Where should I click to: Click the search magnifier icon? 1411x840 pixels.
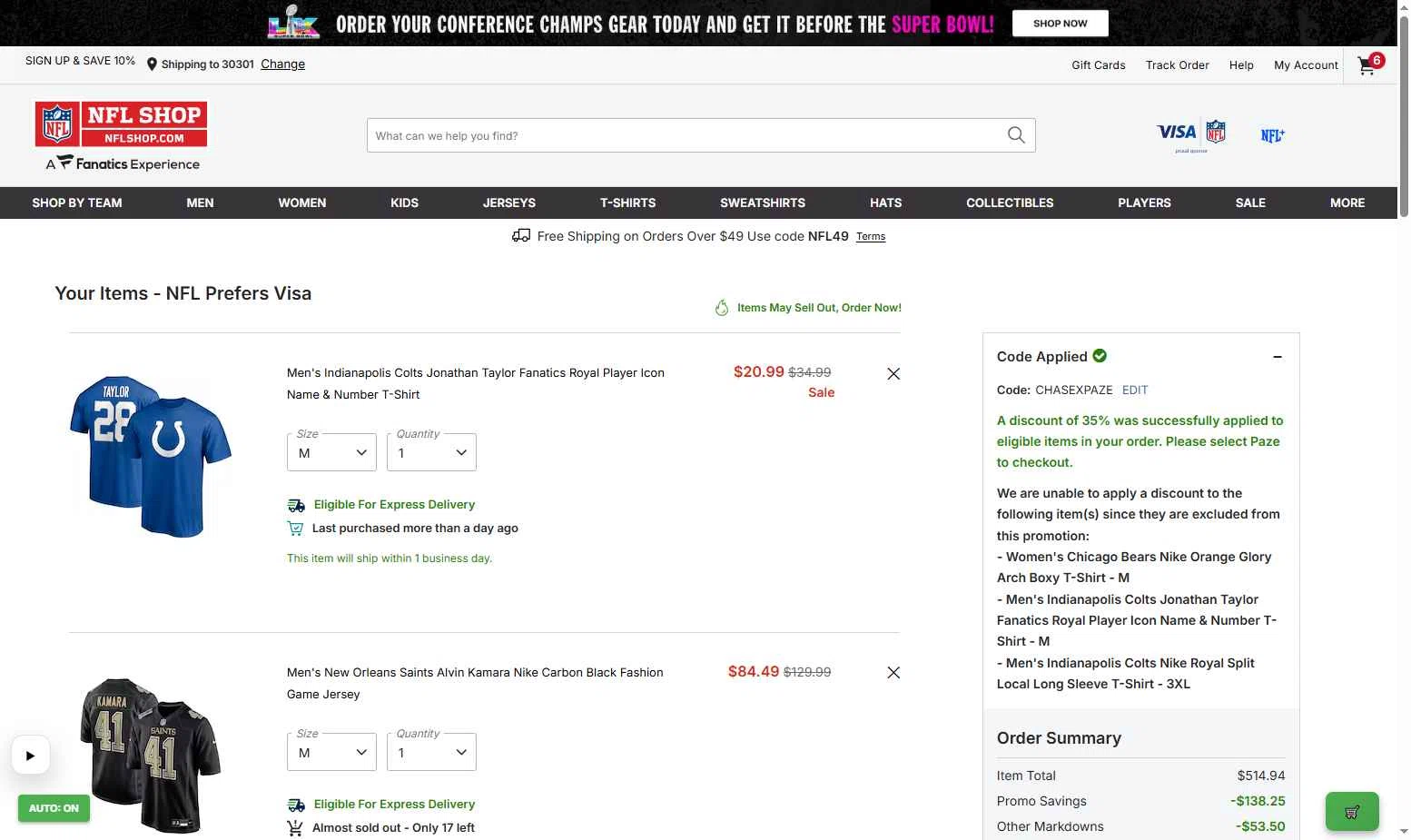1016,135
